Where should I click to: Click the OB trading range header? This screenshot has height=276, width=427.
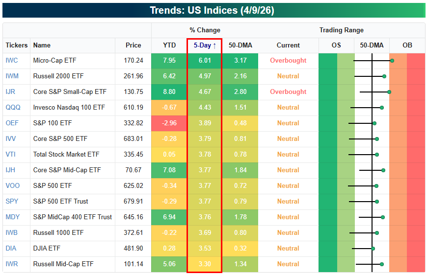[407, 46]
